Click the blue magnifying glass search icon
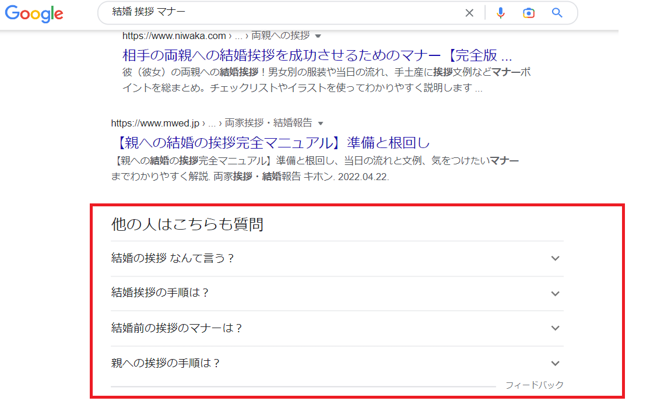 click(x=557, y=13)
